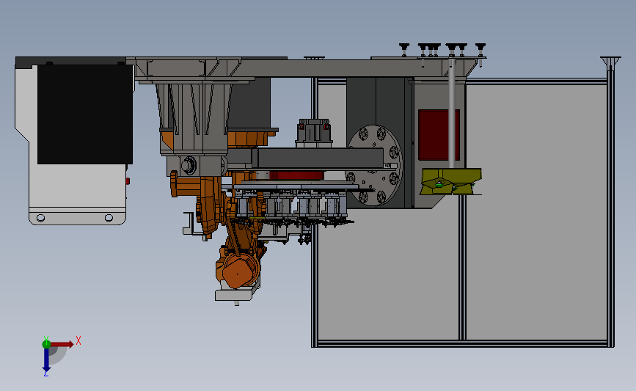The width and height of the screenshot is (636, 391).
Task: Click the green Y axis dot of the triad
Action: click(46, 344)
